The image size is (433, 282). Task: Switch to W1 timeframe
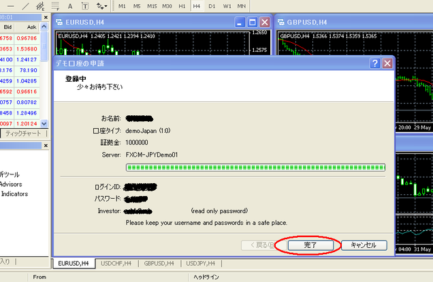click(x=227, y=6)
